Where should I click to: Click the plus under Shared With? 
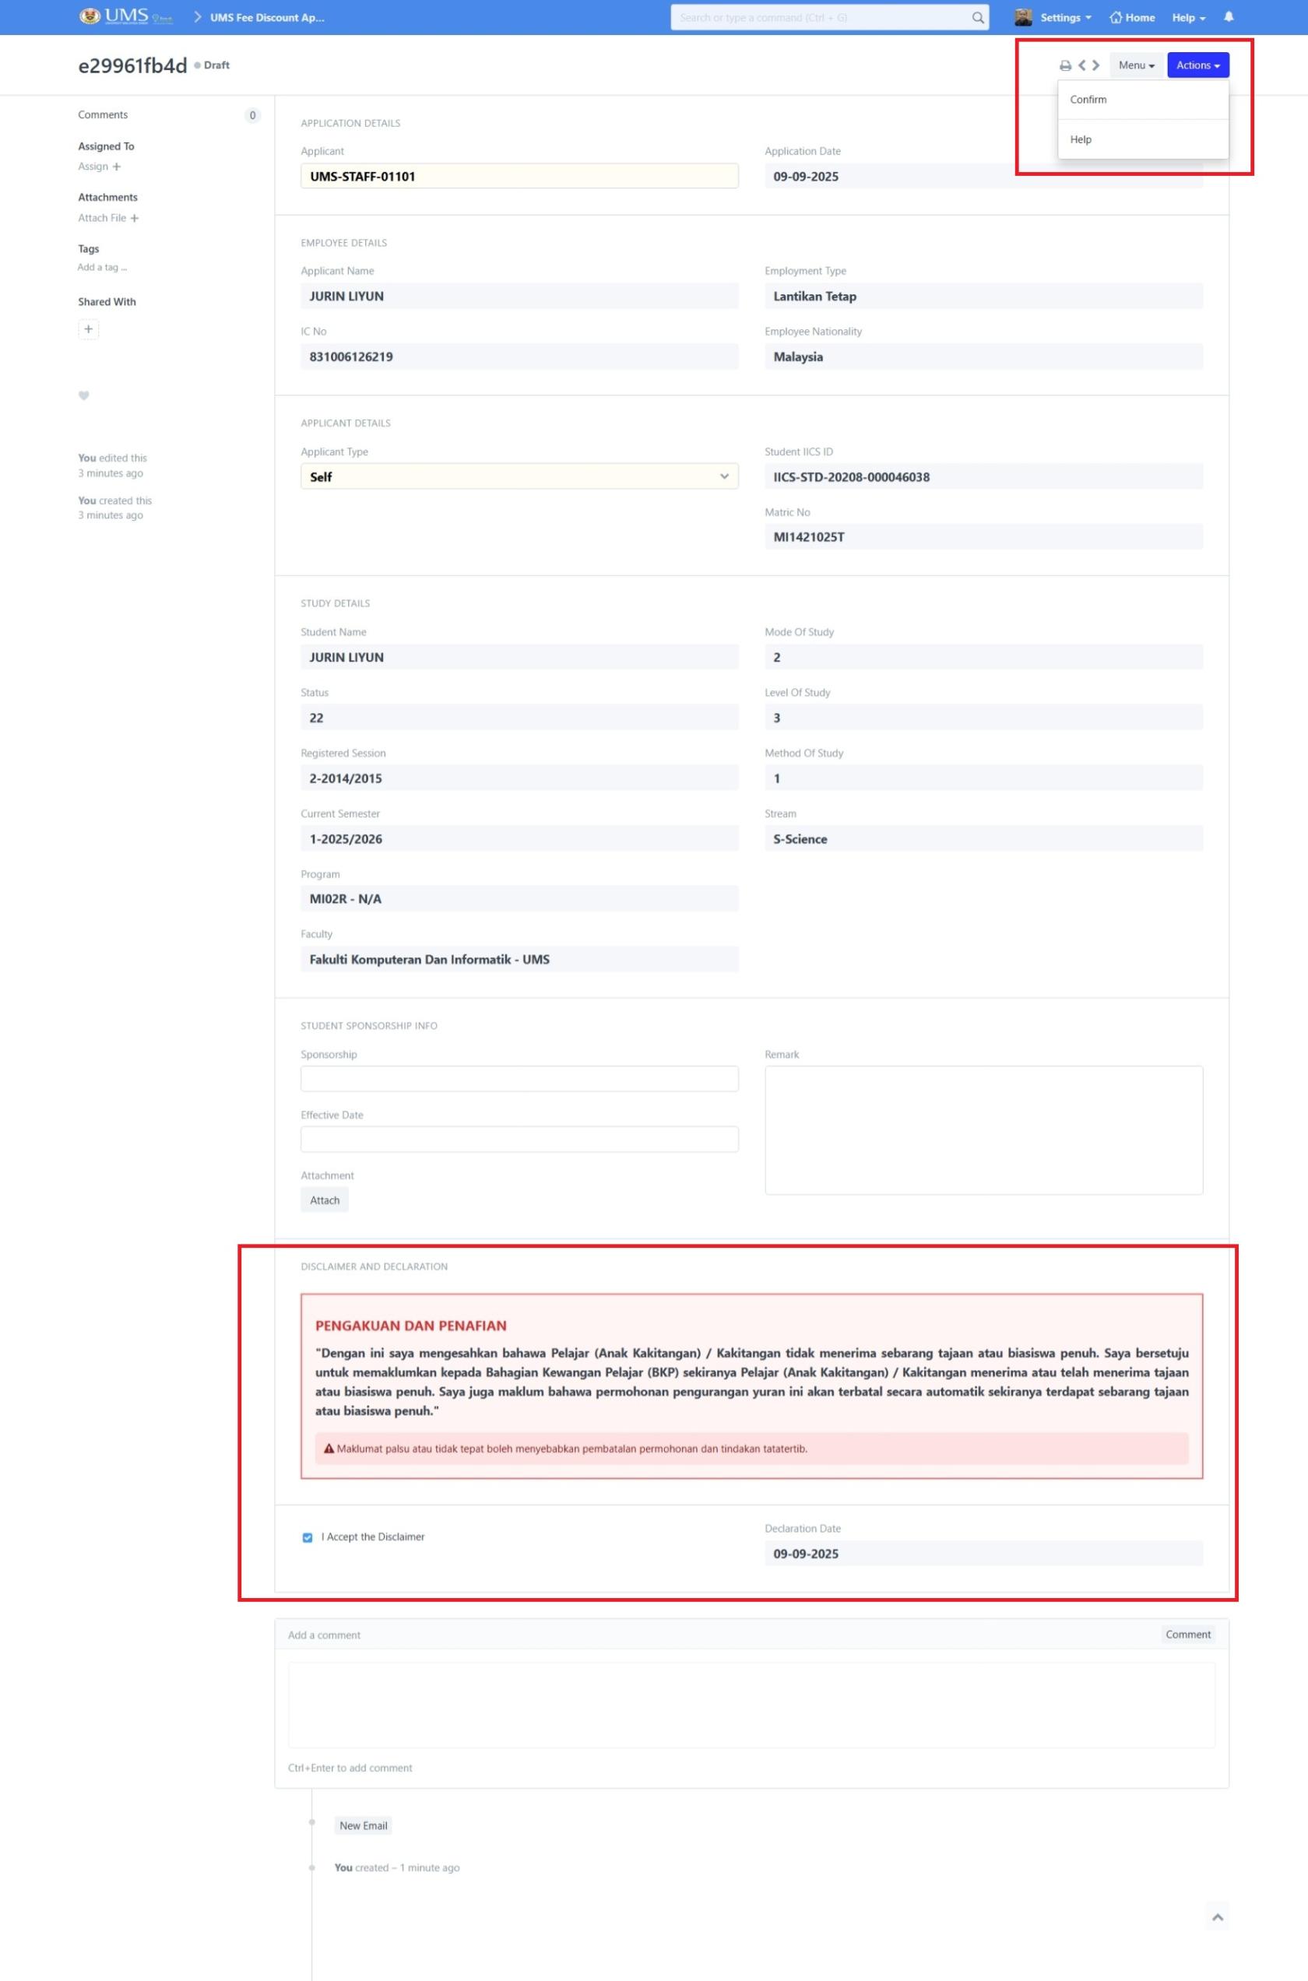[x=89, y=329]
